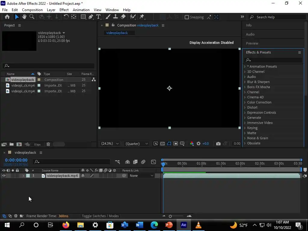Click the new composition icon in Project panel
308x231 pixels.
tap(19, 144)
